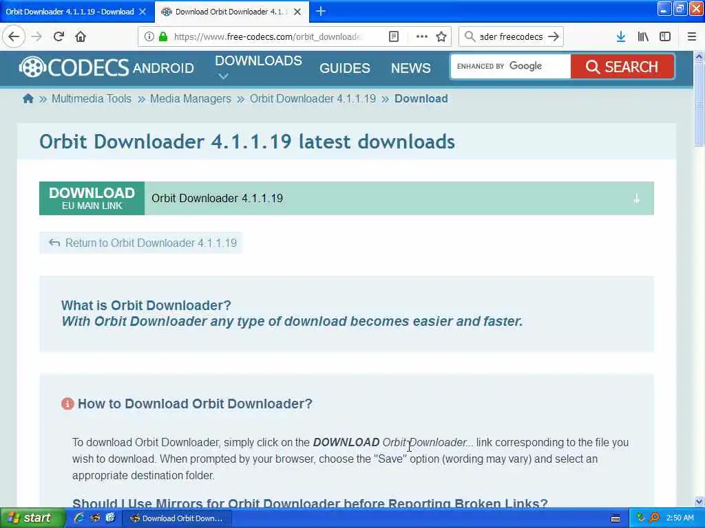
Task: Click 'How to Download Orbit Downloader?' heading
Action: [x=195, y=404]
